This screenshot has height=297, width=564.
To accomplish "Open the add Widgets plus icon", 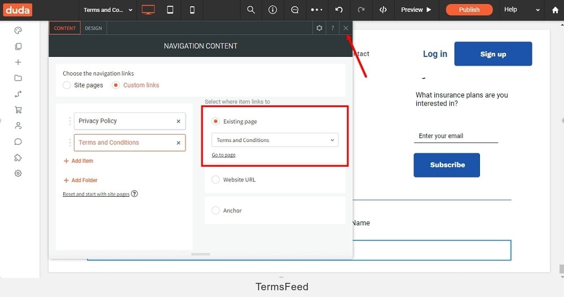I will [18, 62].
